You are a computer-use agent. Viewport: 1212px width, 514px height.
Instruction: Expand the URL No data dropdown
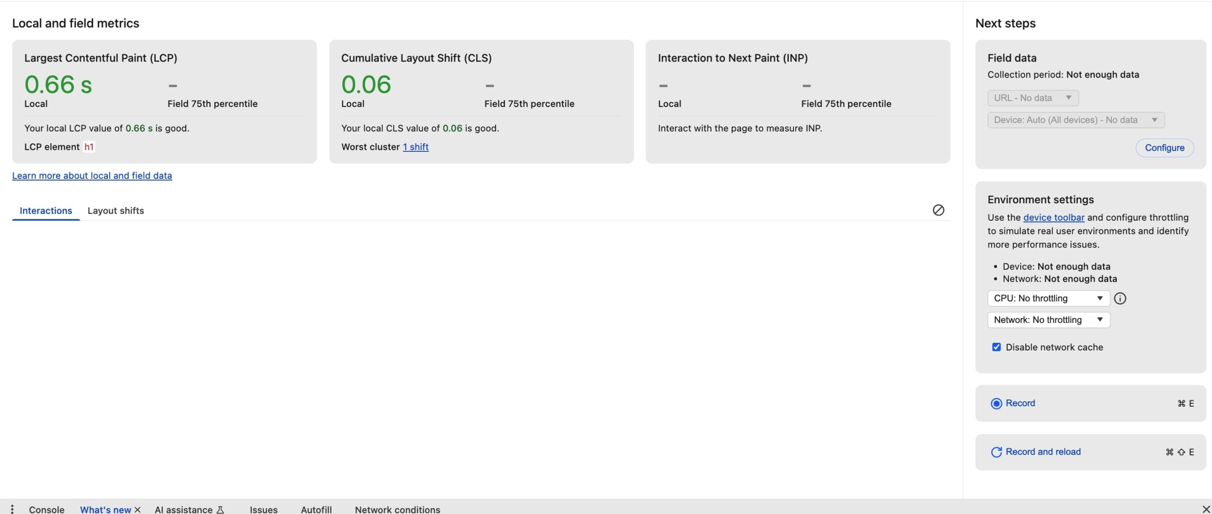point(1033,98)
